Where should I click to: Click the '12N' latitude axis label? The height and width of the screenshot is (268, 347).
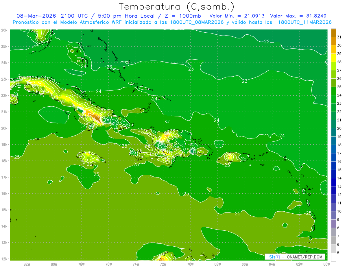click(x=4, y=259)
